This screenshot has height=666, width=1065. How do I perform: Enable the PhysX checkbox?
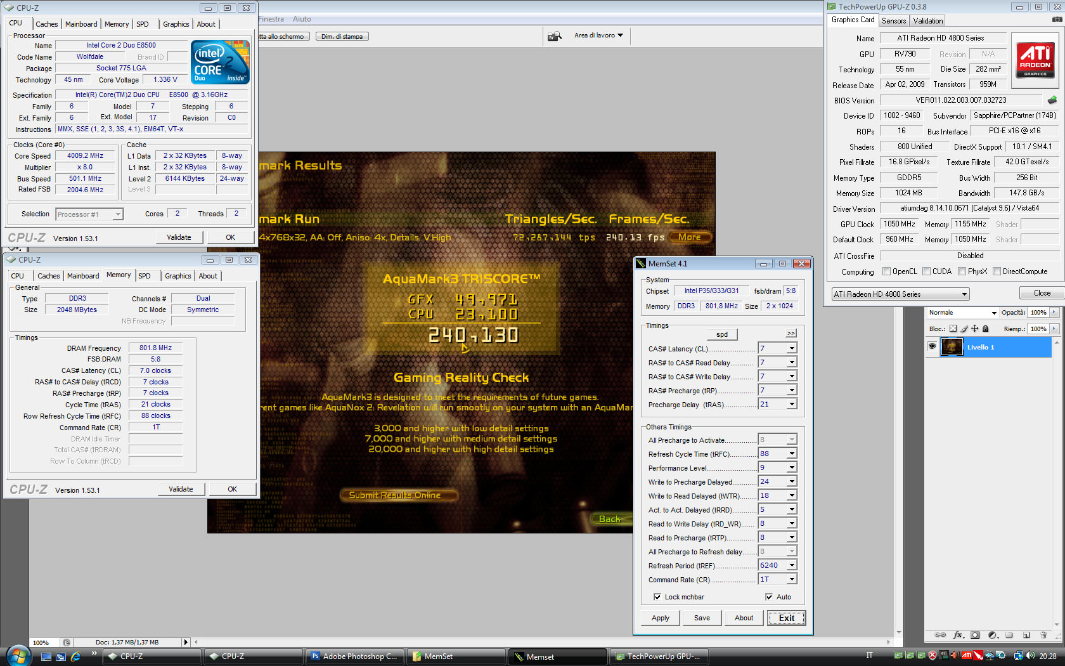pos(962,271)
